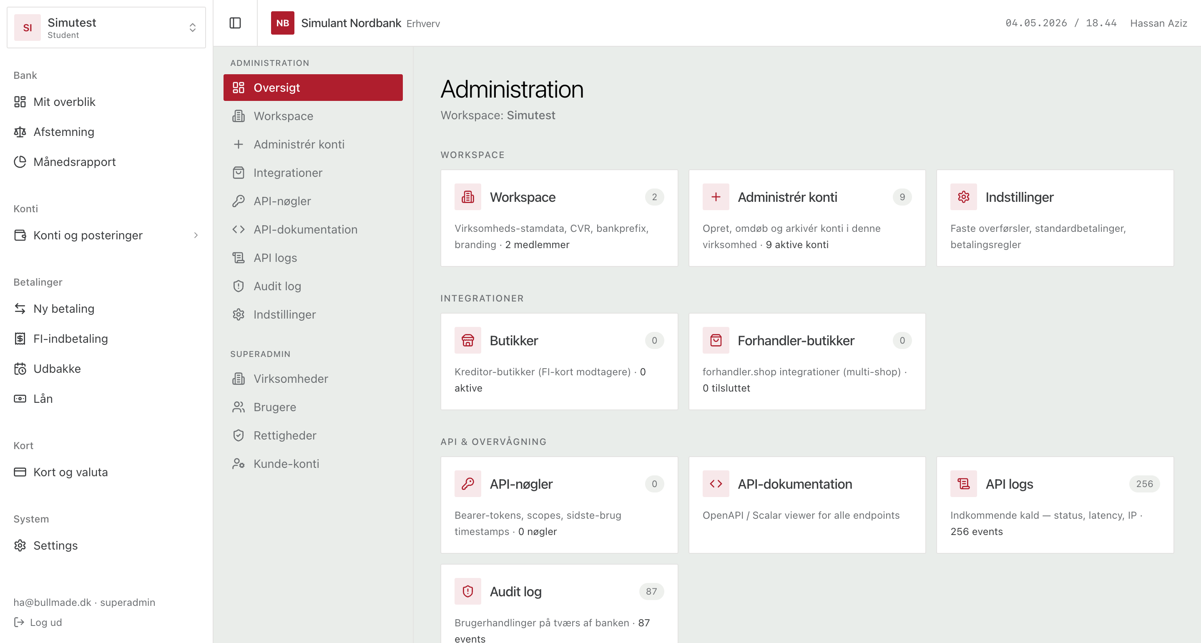The height and width of the screenshot is (643, 1201).
Task: Click the NB Nordbank logo badge
Action: pos(283,23)
